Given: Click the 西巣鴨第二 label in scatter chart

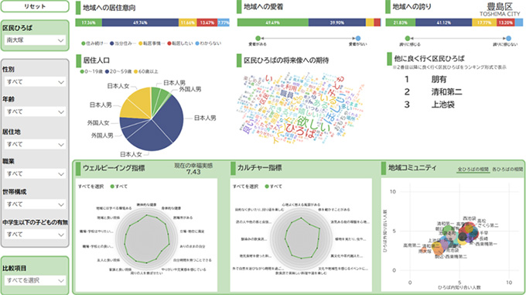Looking at the screenshot, I should pos(456,257).
